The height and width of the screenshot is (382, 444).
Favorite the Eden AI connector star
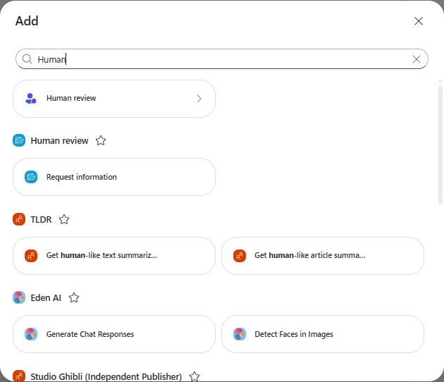click(74, 297)
